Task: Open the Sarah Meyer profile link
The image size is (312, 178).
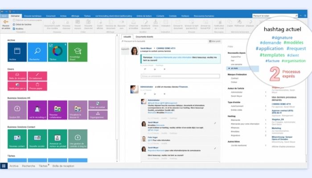Action: 146,48
